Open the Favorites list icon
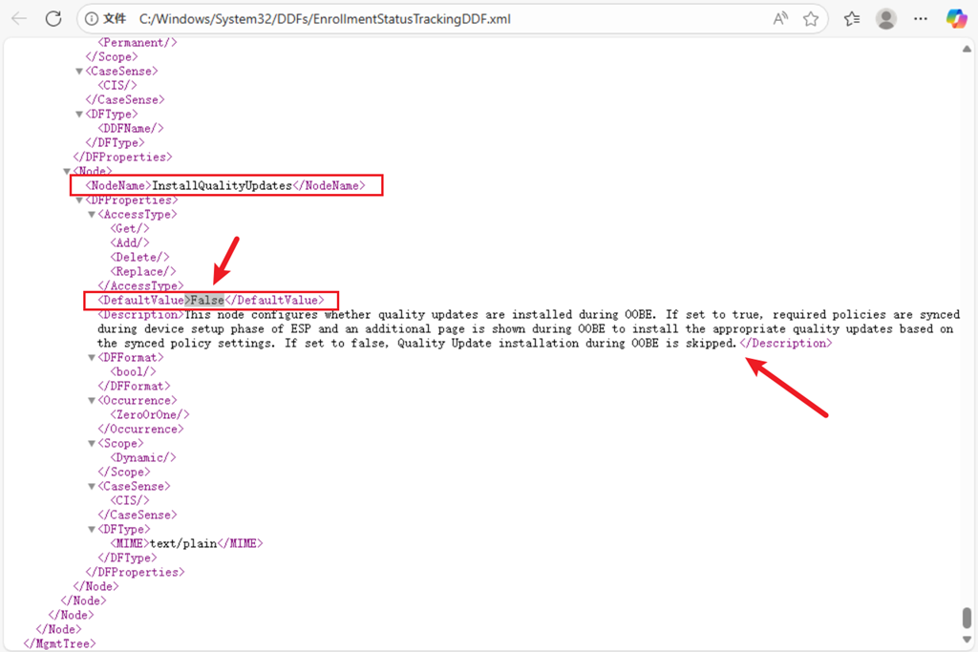This screenshot has height=652, width=978. tap(852, 19)
